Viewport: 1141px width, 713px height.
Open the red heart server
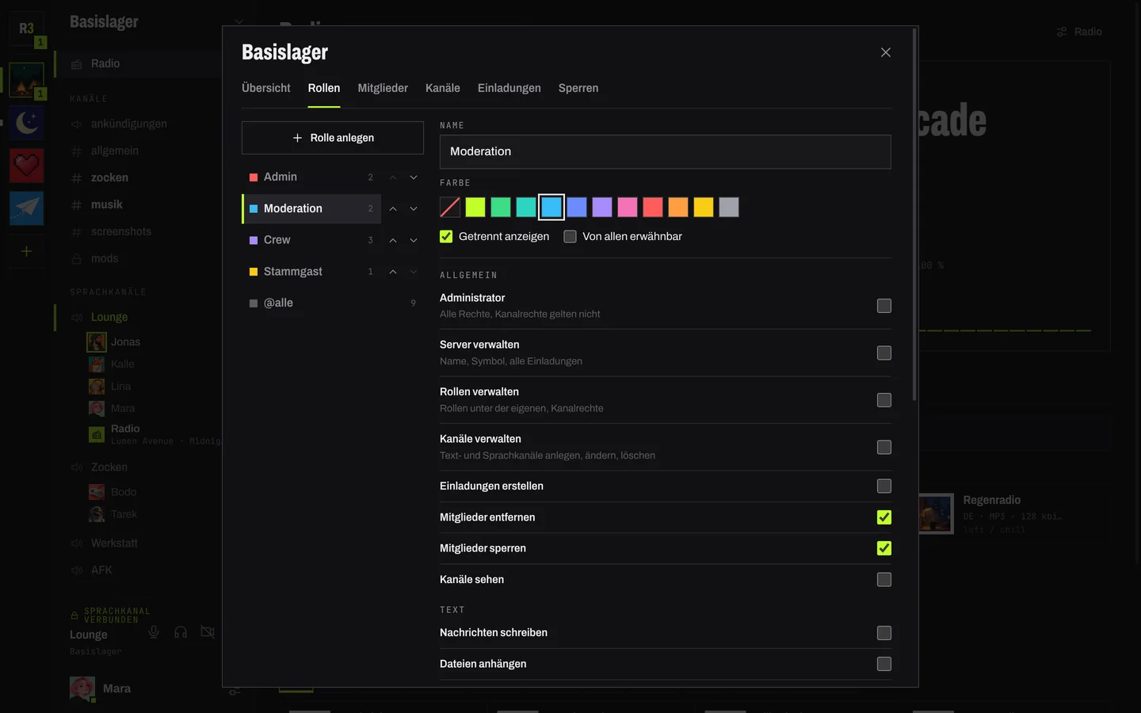(x=26, y=166)
